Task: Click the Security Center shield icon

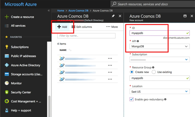Action: point(7,92)
